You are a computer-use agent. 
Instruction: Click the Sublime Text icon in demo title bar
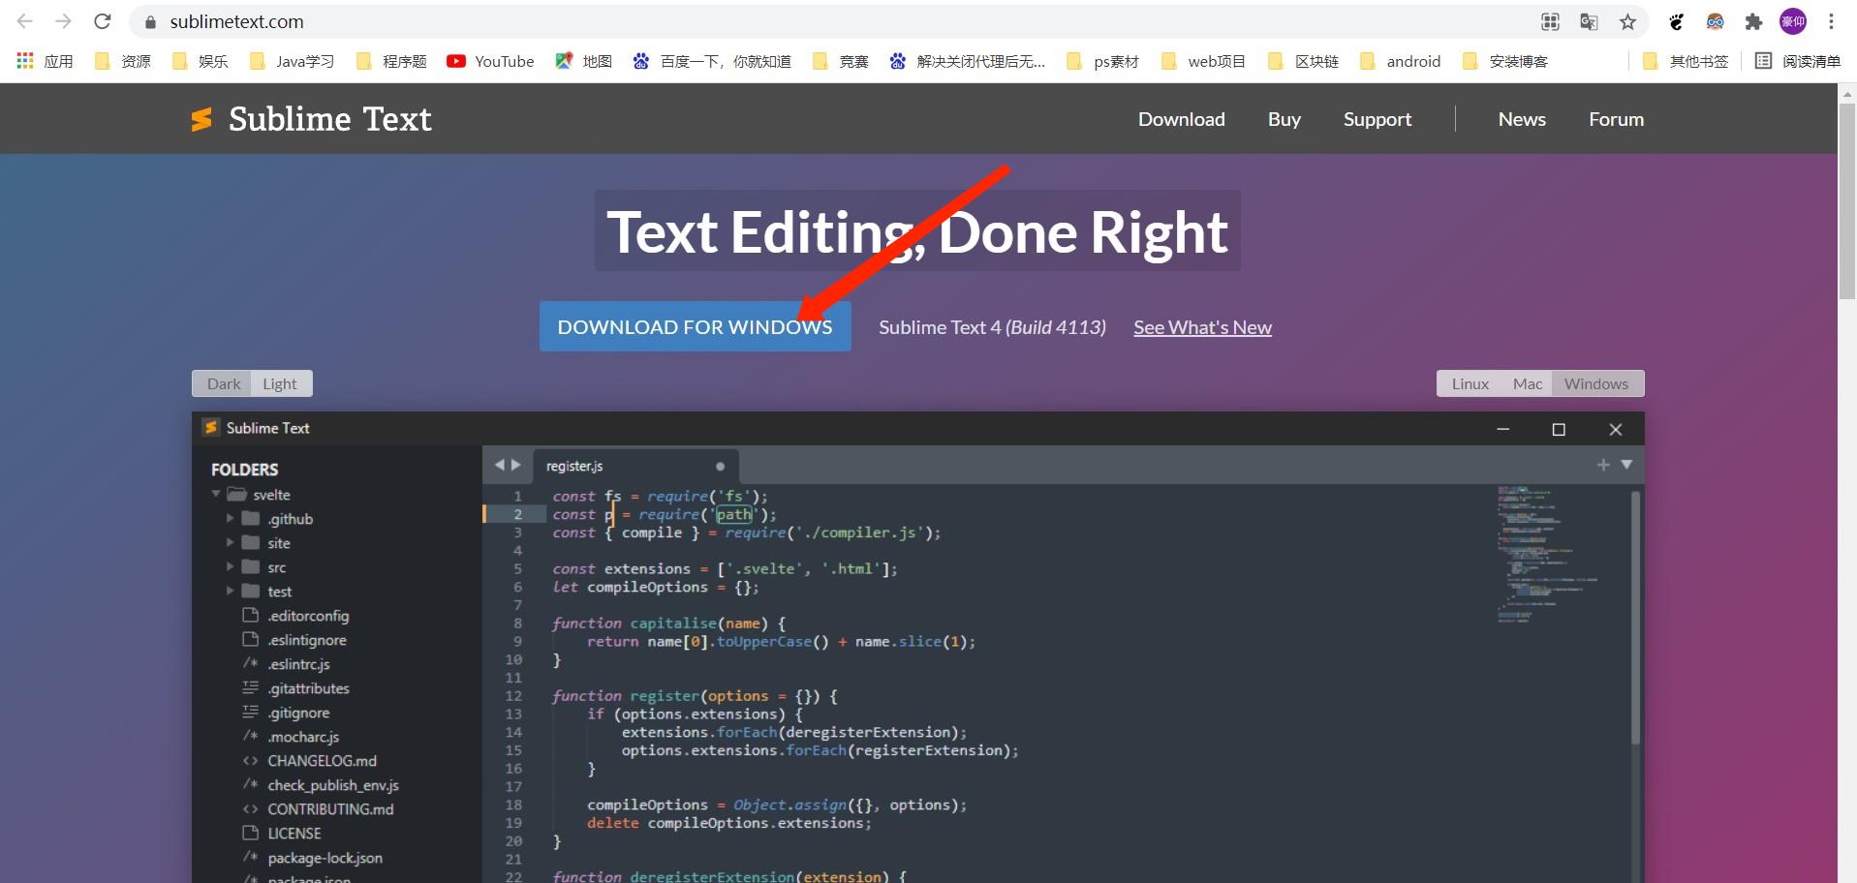tap(210, 427)
